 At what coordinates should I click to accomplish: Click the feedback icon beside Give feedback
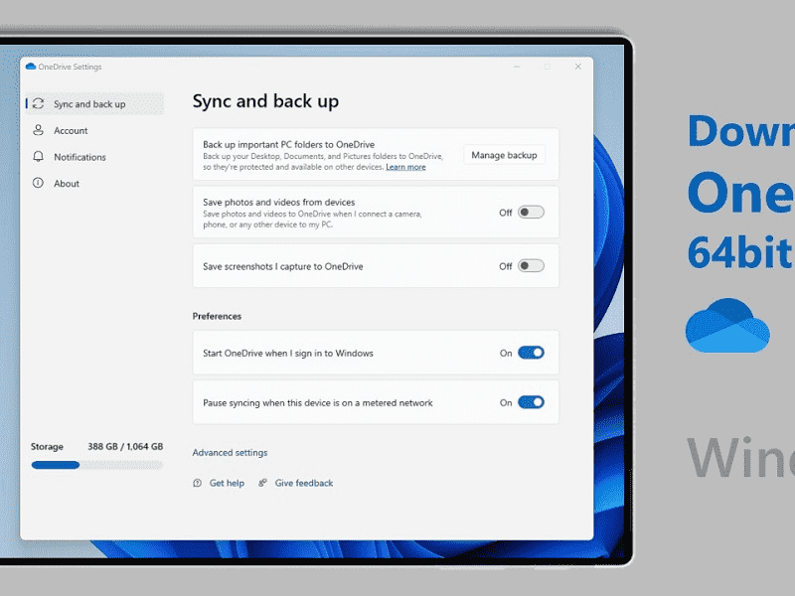(262, 483)
